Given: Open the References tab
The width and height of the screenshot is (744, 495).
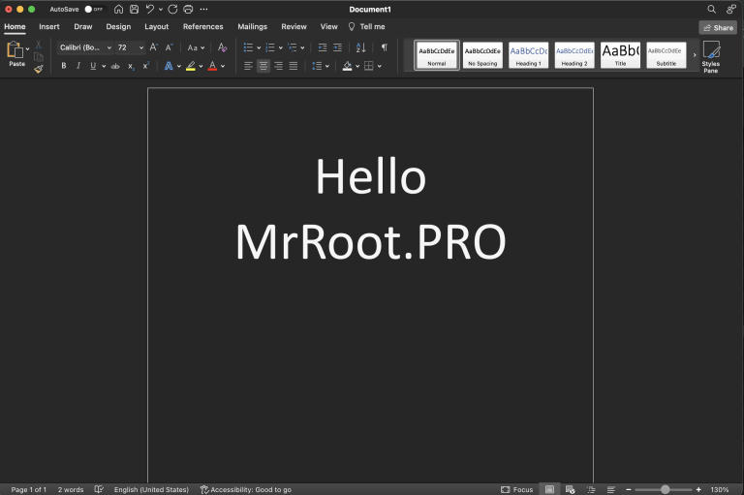Looking at the screenshot, I should (202, 27).
